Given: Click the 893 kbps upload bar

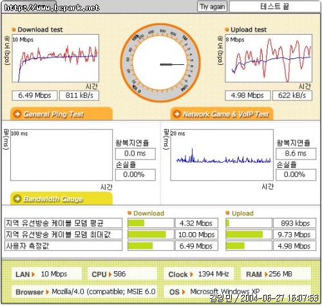Looking at the screenshot, I should coord(249,223).
